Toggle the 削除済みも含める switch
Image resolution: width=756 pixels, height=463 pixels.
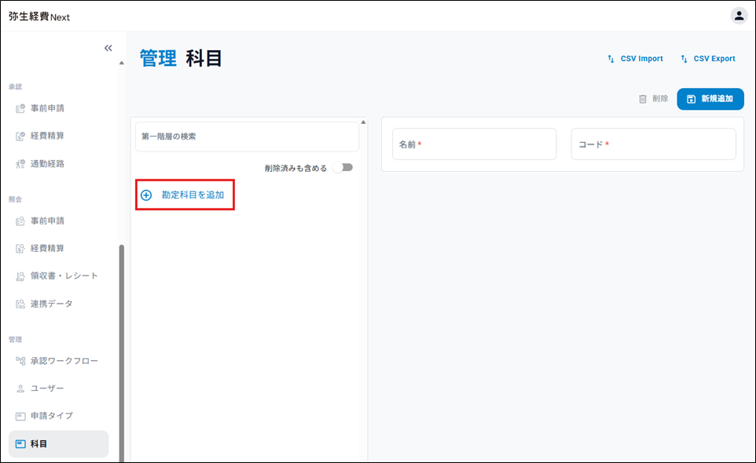[343, 167]
